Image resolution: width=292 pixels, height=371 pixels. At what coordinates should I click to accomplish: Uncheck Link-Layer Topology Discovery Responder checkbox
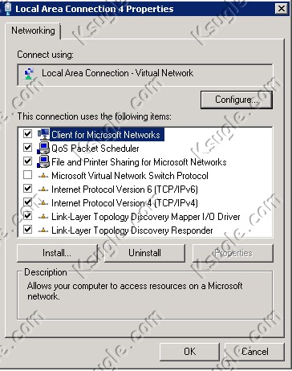27,230
